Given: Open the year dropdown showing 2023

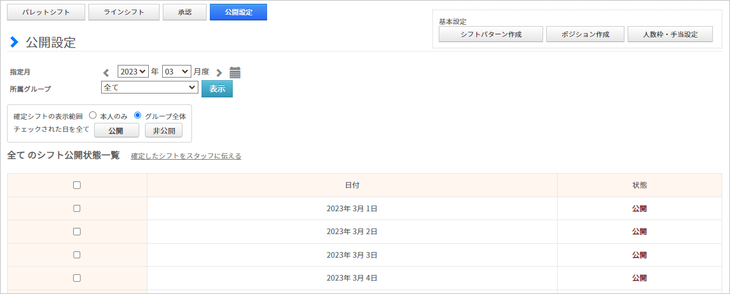Looking at the screenshot, I should point(133,71).
